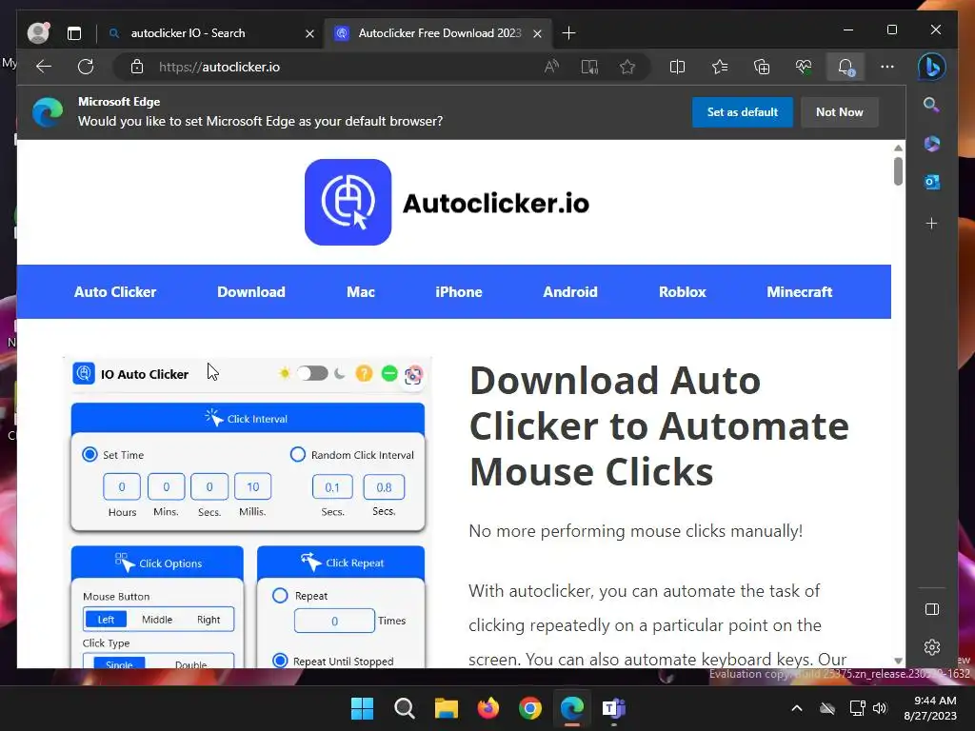Choose Right mouse button option
Viewport: 975px width, 731px height.
pos(209,619)
